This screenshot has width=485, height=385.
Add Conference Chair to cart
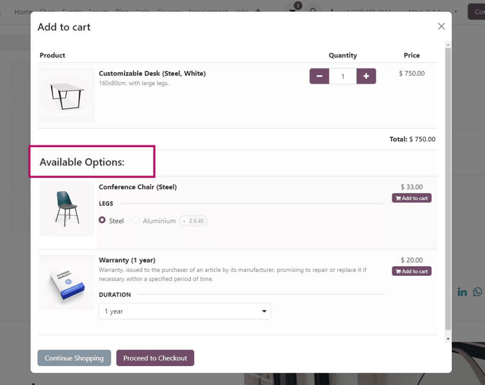412,198
